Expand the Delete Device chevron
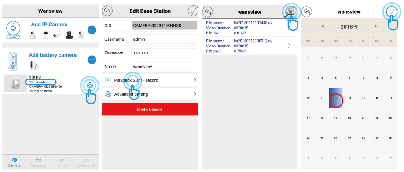The width and height of the screenshot is (404, 172). [x=195, y=109]
